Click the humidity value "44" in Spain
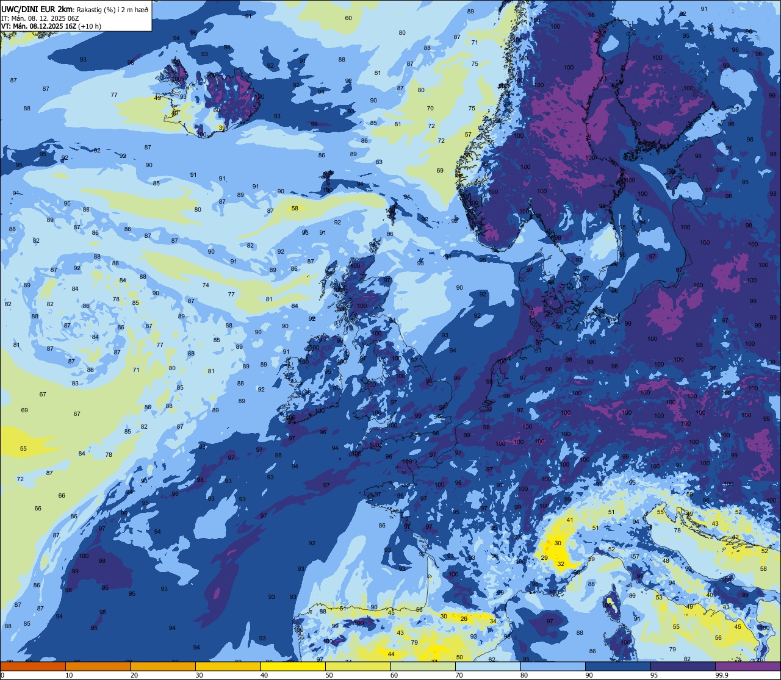The width and height of the screenshot is (781, 680). click(391, 654)
